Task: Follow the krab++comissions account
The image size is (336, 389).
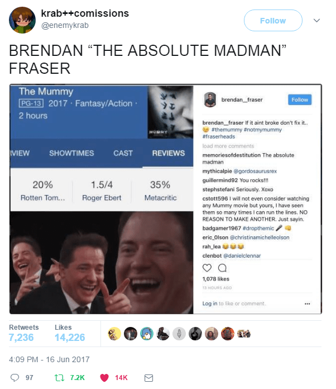Action: (273, 21)
